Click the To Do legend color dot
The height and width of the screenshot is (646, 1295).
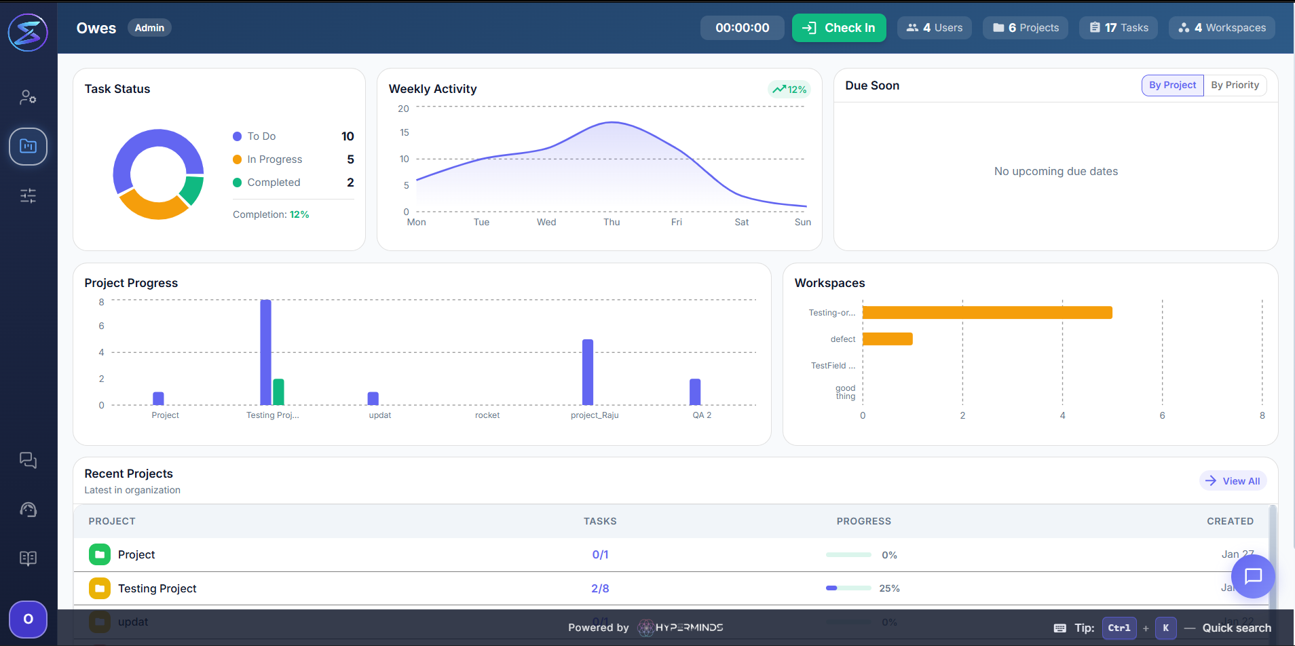coord(238,136)
